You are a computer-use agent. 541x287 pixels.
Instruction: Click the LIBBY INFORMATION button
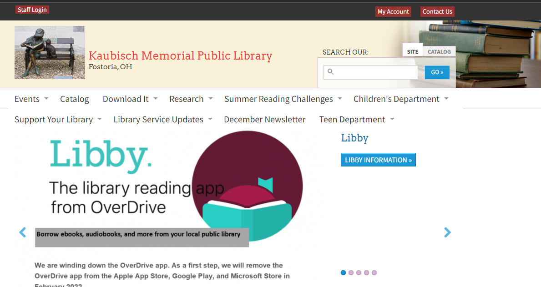tap(378, 160)
